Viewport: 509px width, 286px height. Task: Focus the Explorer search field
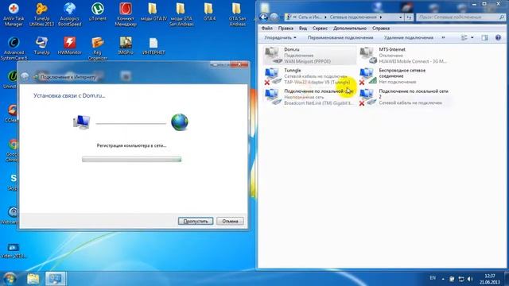460,17
